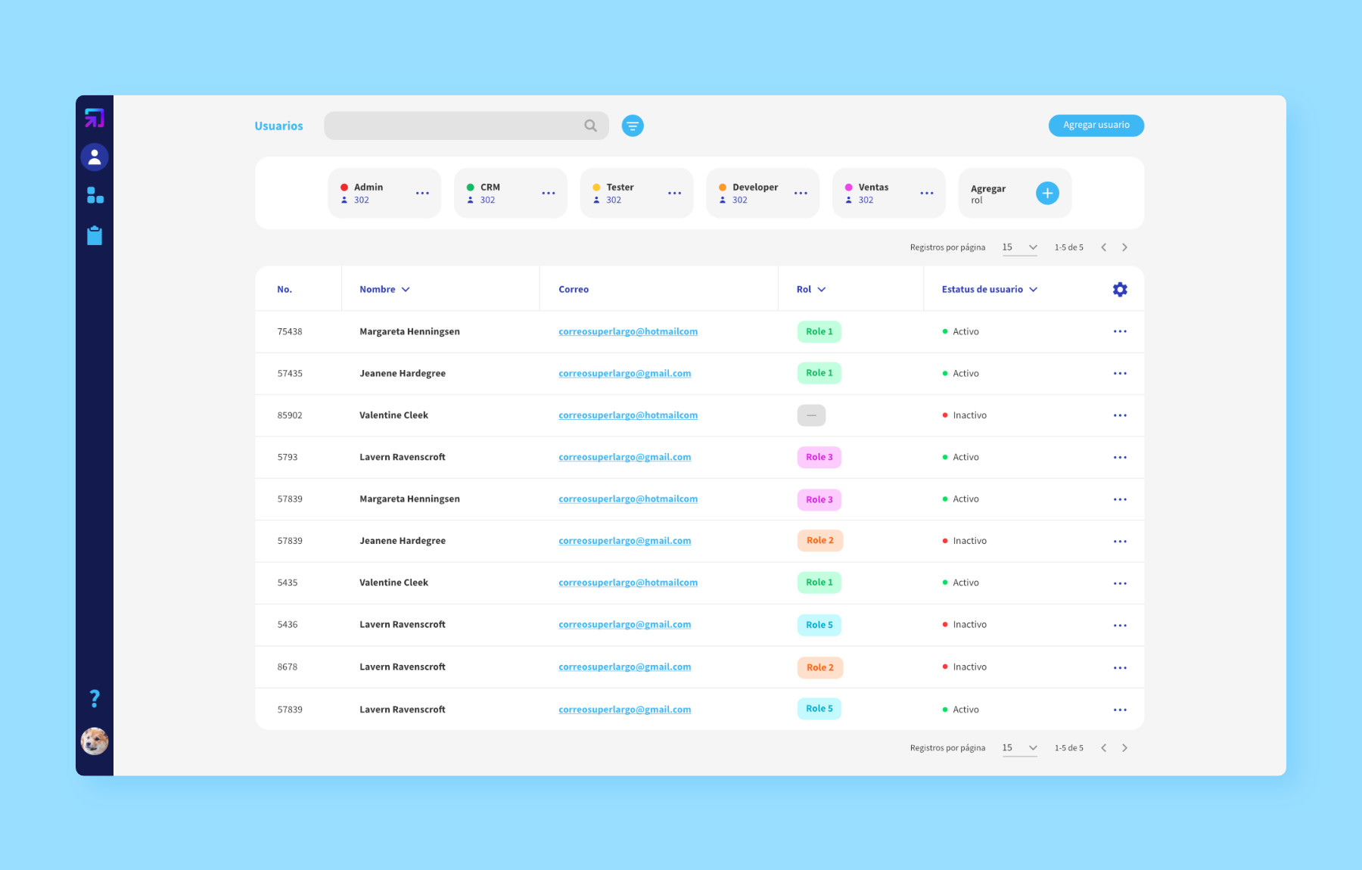The width and height of the screenshot is (1362, 870).
Task: Open the help question mark icon
Action: pyautogui.click(x=95, y=698)
